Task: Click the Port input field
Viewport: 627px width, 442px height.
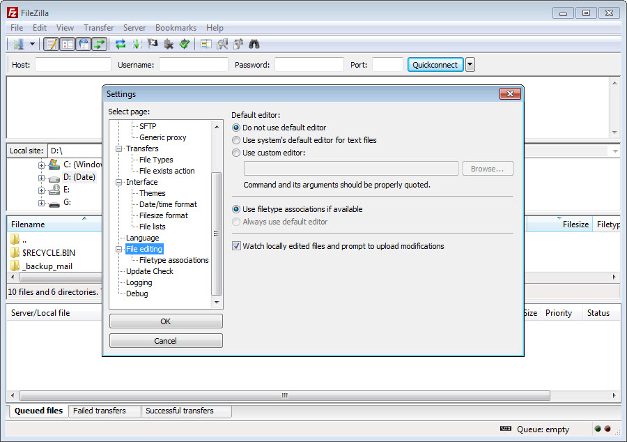Action: point(387,64)
